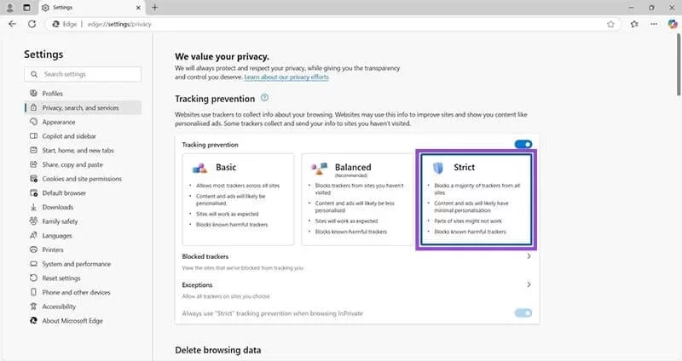Open the browser profile icon
682x361 pixels.
point(9,7)
